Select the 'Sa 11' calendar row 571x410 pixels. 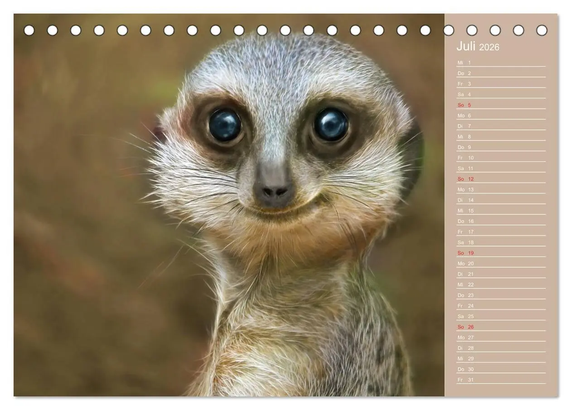point(501,168)
